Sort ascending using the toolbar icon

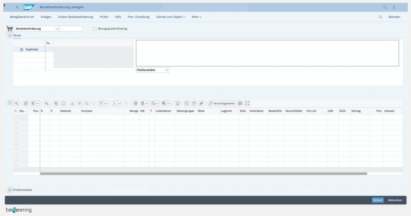[72, 104]
